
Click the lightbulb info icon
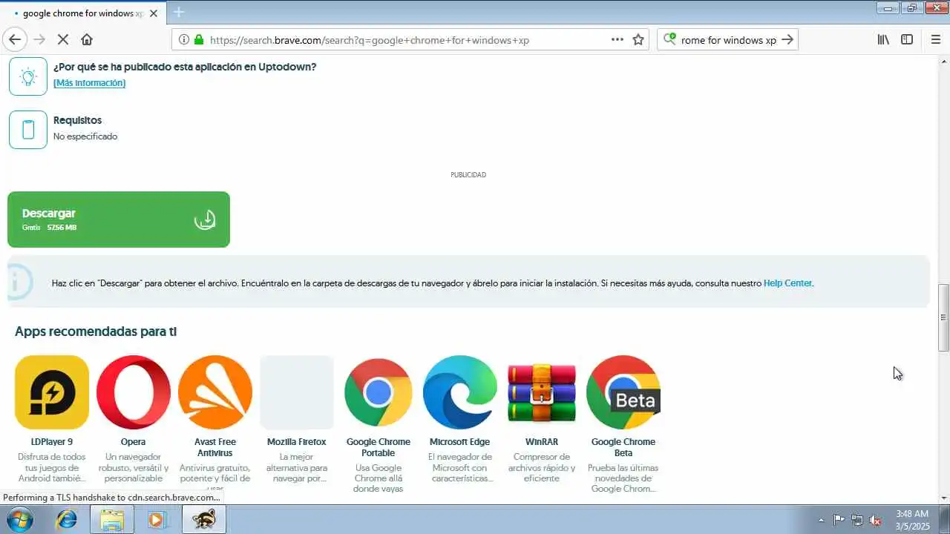tap(28, 76)
